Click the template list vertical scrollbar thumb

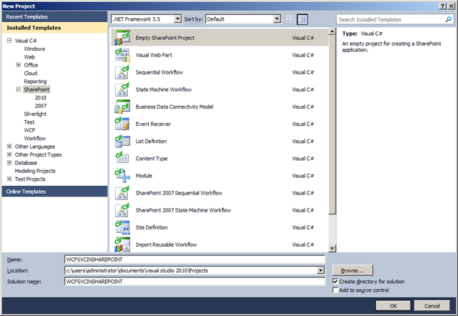tap(332, 124)
